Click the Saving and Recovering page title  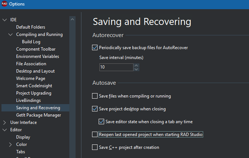point(142,22)
